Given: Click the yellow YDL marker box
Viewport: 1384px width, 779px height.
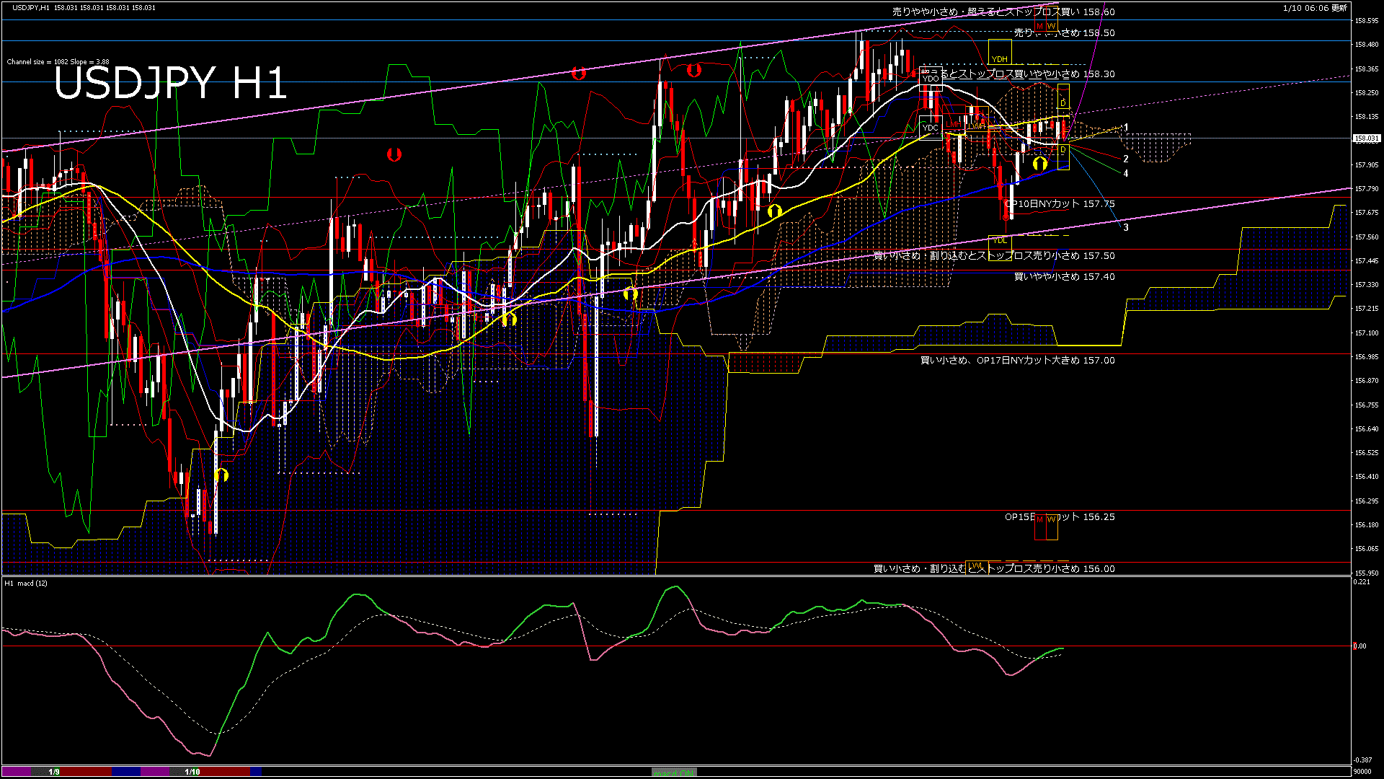Looking at the screenshot, I should click(999, 240).
